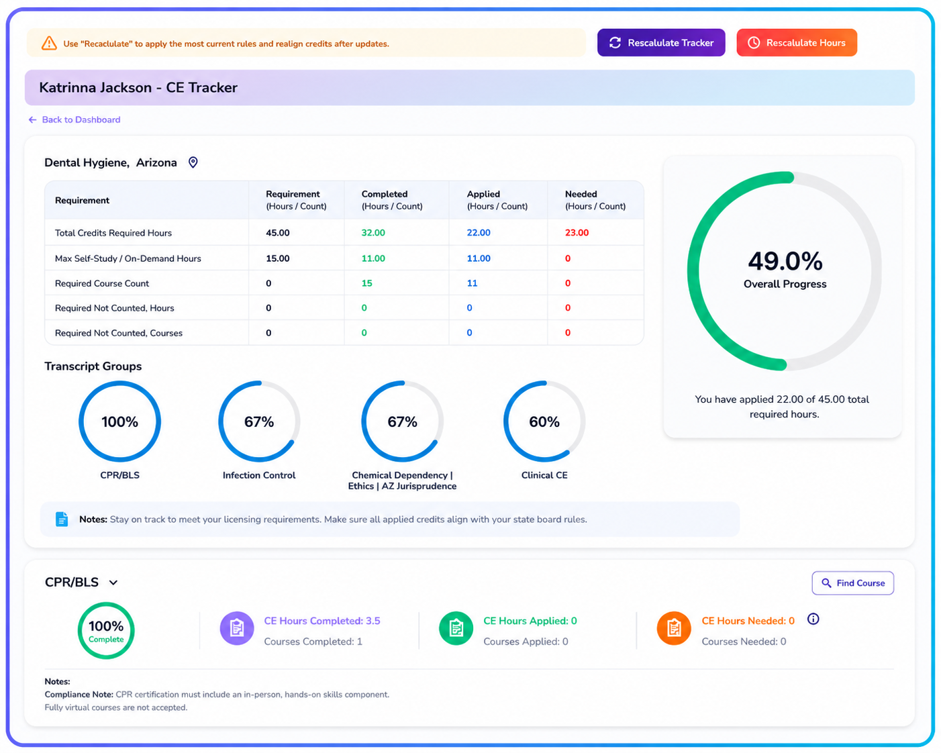Image resolution: width=941 pixels, height=753 pixels.
Task: Open Find Course search
Action: pos(853,583)
